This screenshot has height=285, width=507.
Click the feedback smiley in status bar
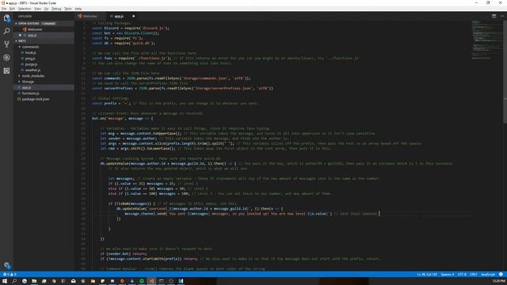click(x=501, y=275)
